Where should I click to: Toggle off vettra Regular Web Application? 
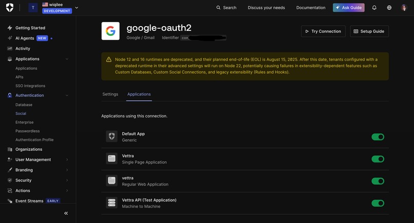pos(378,181)
